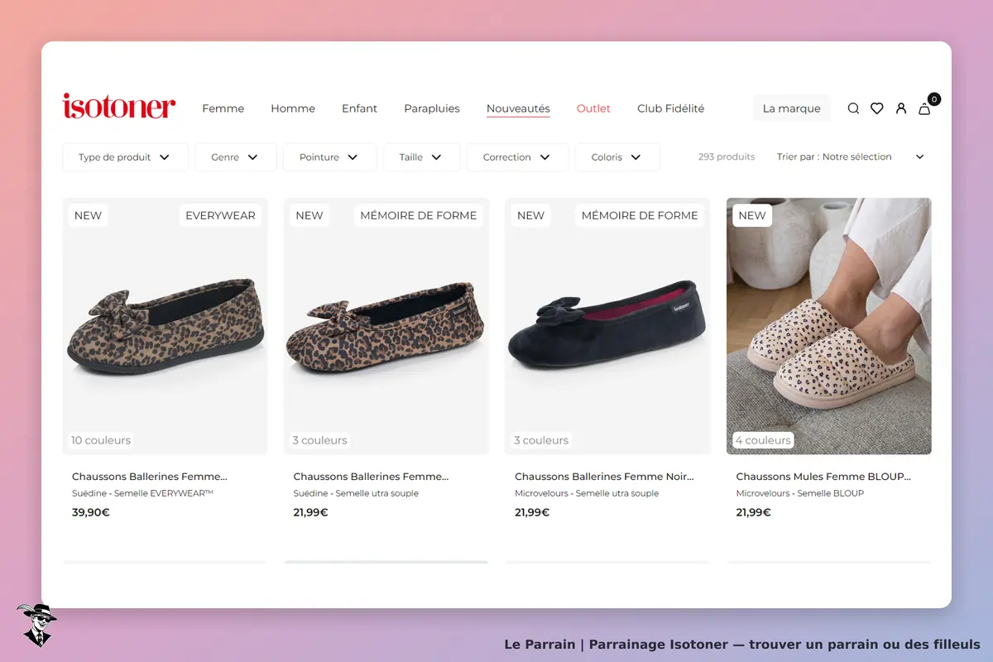
Task: Click the 10 couleurs label
Action: (x=101, y=440)
